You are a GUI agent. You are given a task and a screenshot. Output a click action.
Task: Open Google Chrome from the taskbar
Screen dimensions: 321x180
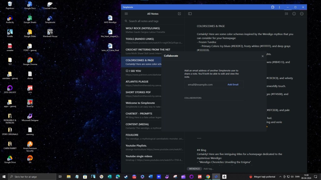click(208, 177)
